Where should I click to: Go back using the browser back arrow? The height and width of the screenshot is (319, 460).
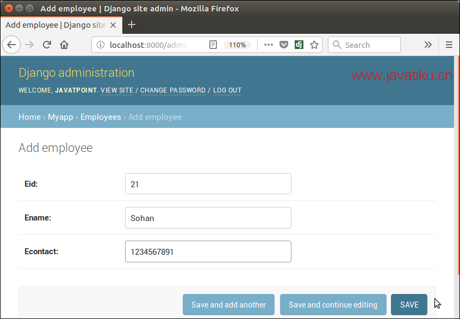point(11,45)
